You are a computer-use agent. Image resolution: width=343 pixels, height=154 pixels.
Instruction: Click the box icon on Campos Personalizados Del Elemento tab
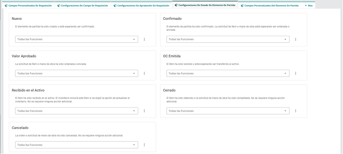(x=242, y=5)
